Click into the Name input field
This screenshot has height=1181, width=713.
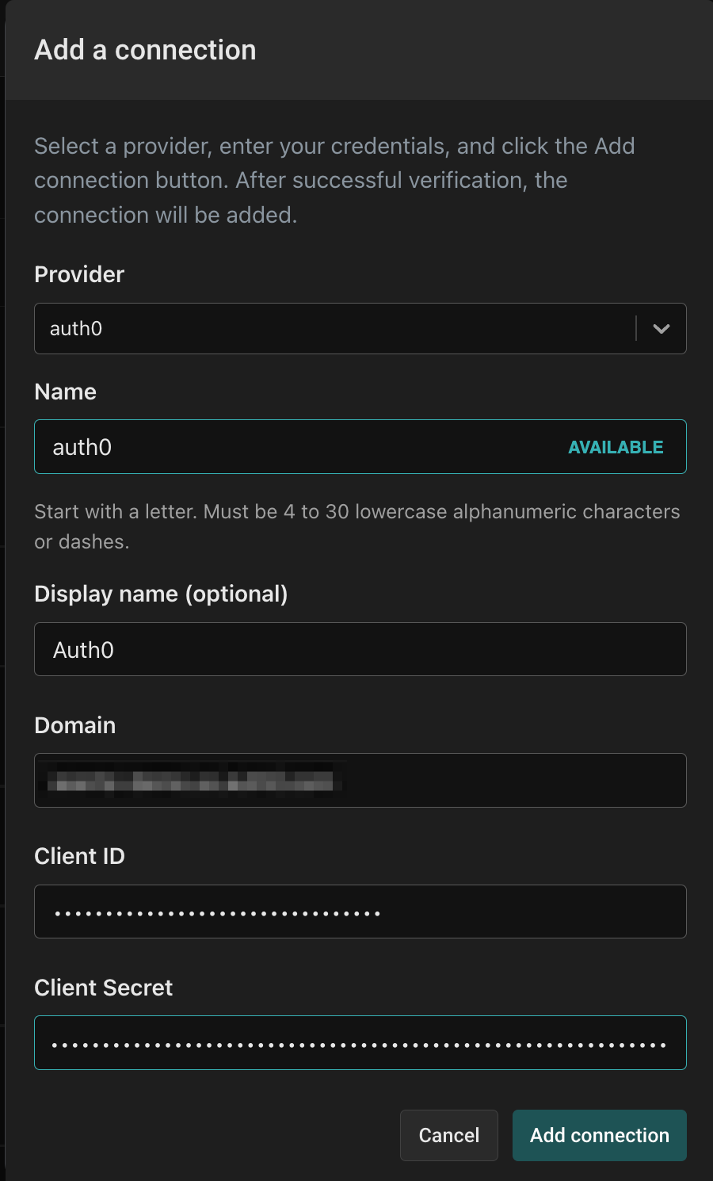point(360,447)
